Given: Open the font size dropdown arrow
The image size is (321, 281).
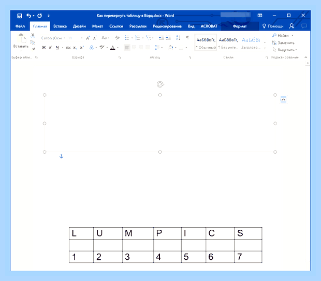Looking at the screenshot, I should pos(82,38).
